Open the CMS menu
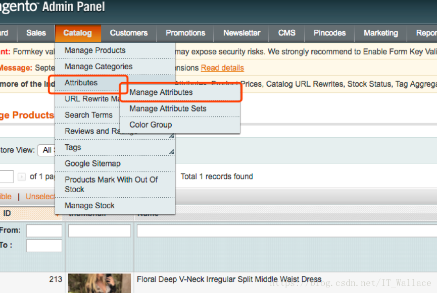437x293 pixels. pyautogui.click(x=287, y=33)
